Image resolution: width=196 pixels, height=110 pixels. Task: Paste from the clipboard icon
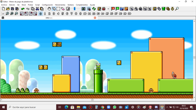point(42,9)
